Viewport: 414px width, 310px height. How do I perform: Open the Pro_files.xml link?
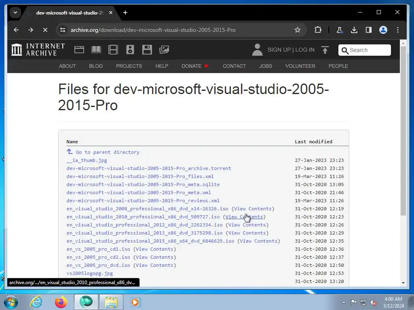tap(140, 176)
